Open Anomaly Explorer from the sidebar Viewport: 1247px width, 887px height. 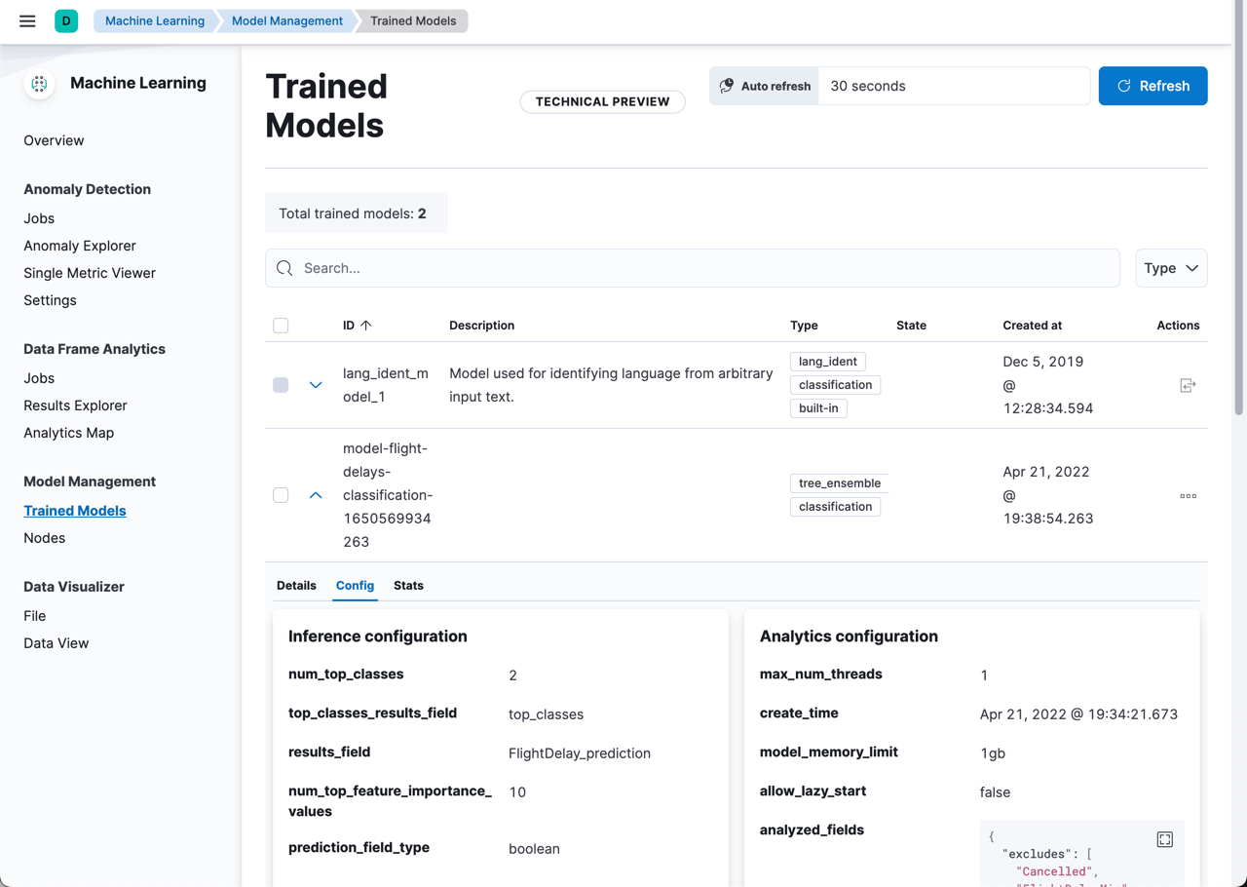point(81,245)
